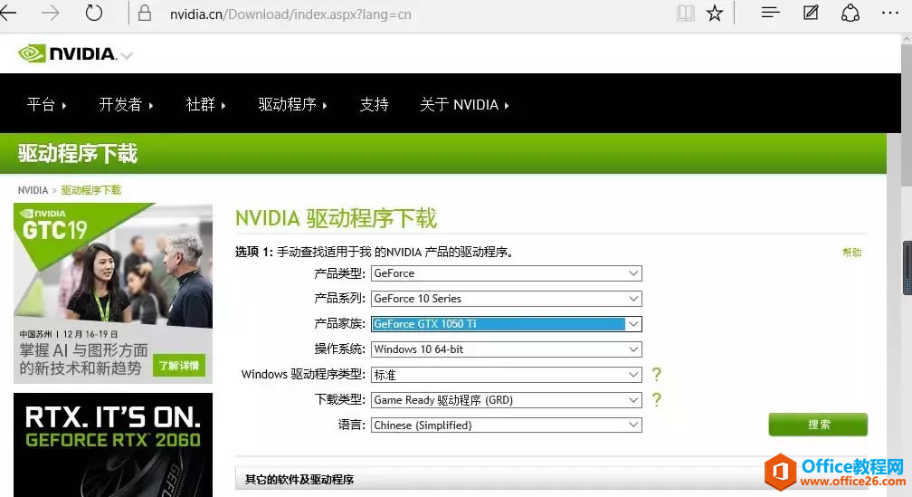Click the web note pen icon
The height and width of the screenshot is (497, 912).
[x=811, y=13]
